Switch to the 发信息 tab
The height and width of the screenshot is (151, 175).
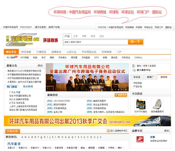137,77
